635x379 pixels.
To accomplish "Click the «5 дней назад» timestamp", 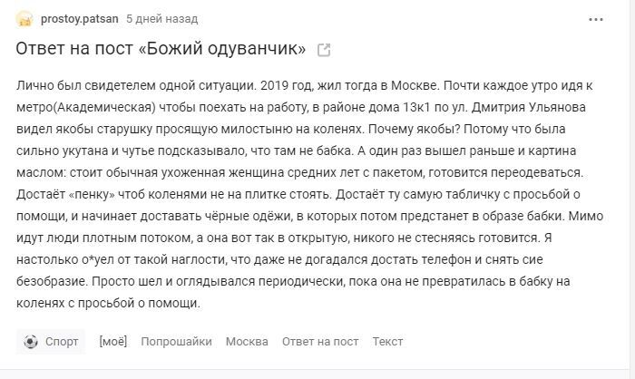I will pyautogui.click(x=162, y=19).
